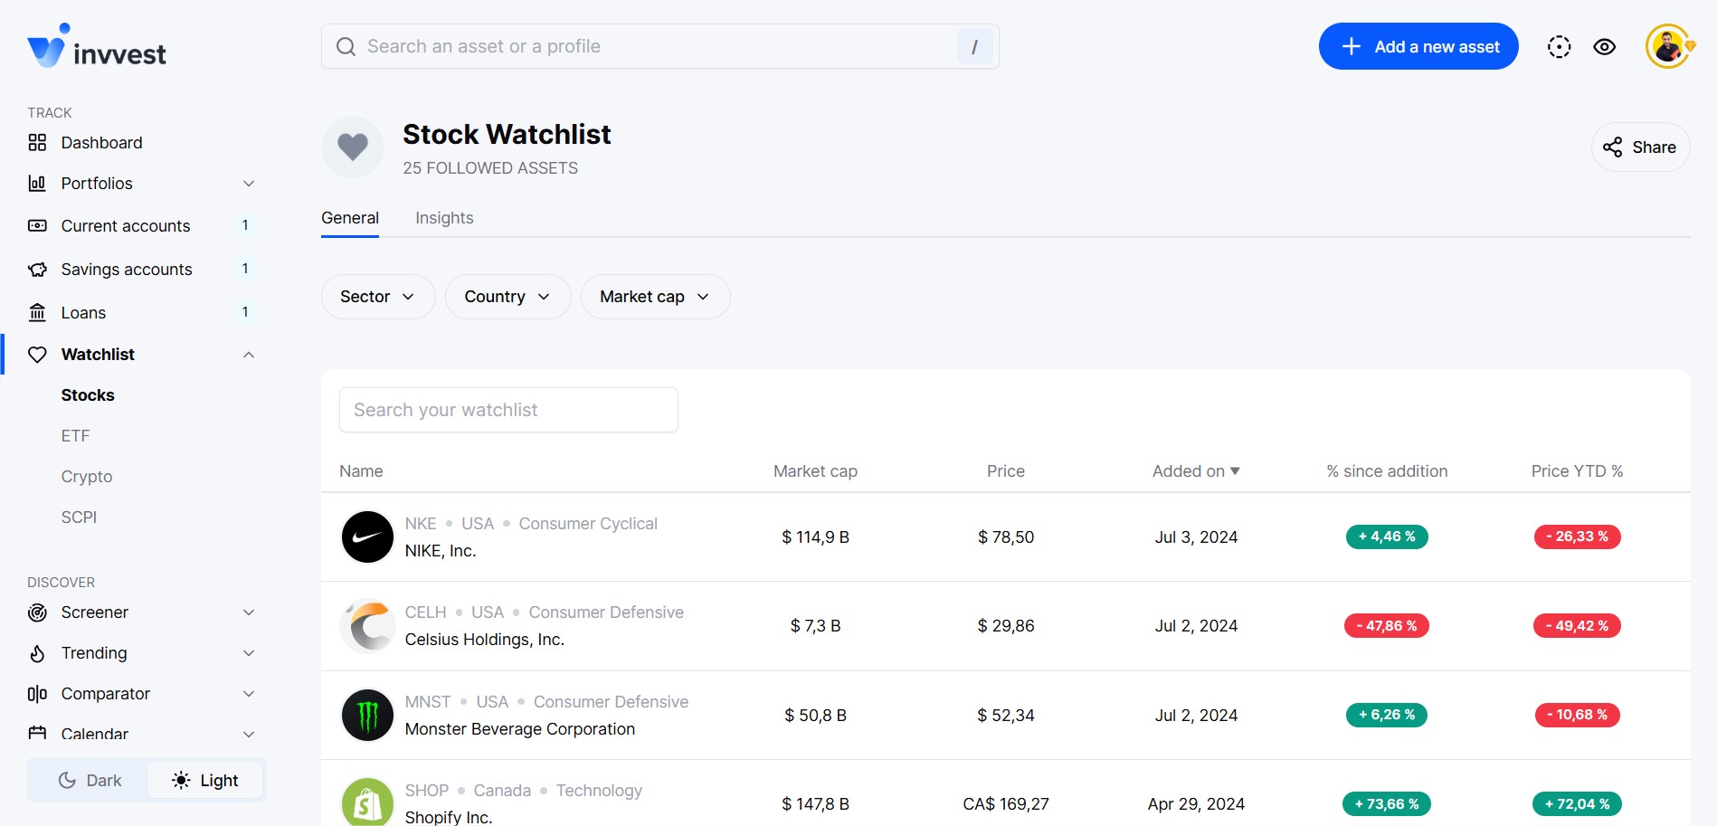Open the user profile avatar
1717x826 pixels.
1668,46
